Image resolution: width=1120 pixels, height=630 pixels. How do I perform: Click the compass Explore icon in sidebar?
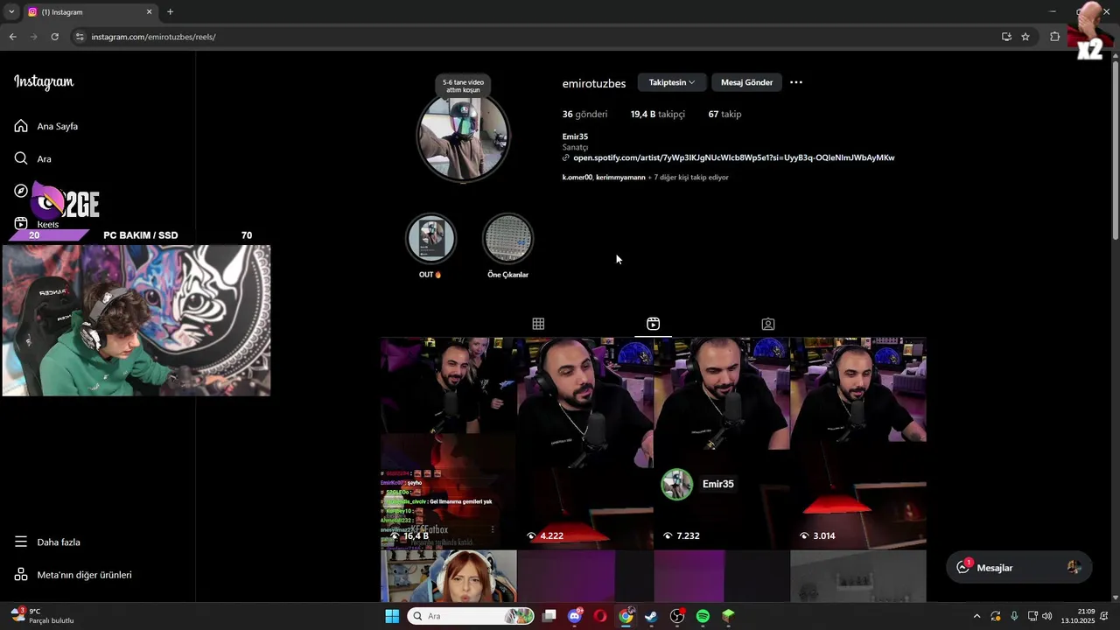21,191
